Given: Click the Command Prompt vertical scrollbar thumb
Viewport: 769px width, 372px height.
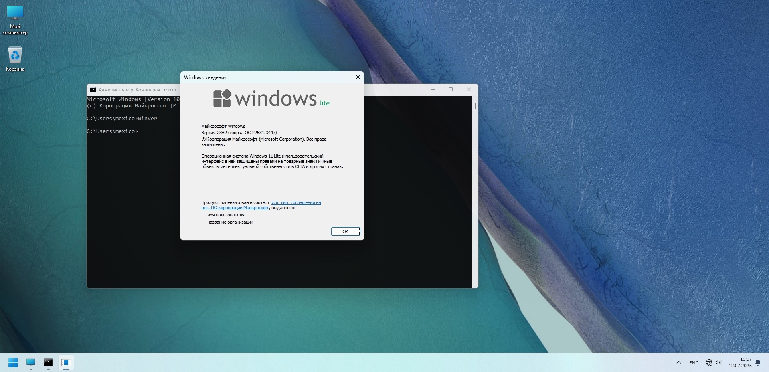Looking at the screenshot, I should pos(475,106).
